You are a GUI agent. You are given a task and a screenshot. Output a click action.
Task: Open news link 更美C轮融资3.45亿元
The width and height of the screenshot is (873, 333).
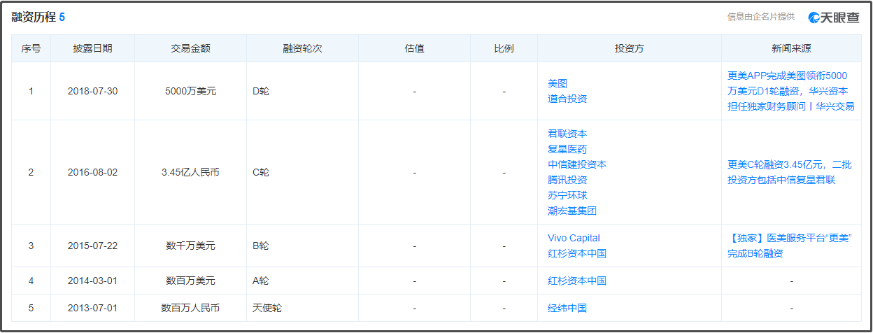(790, 172)
